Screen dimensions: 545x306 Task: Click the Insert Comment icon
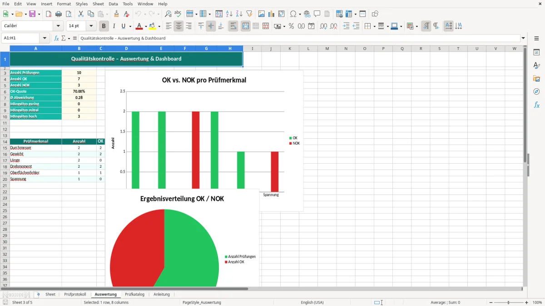tap(317, 14)
